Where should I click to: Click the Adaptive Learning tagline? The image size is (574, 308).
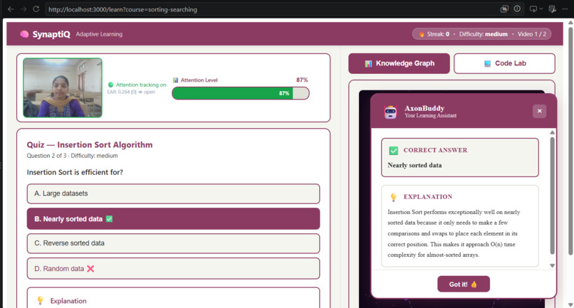coord(99,34)
